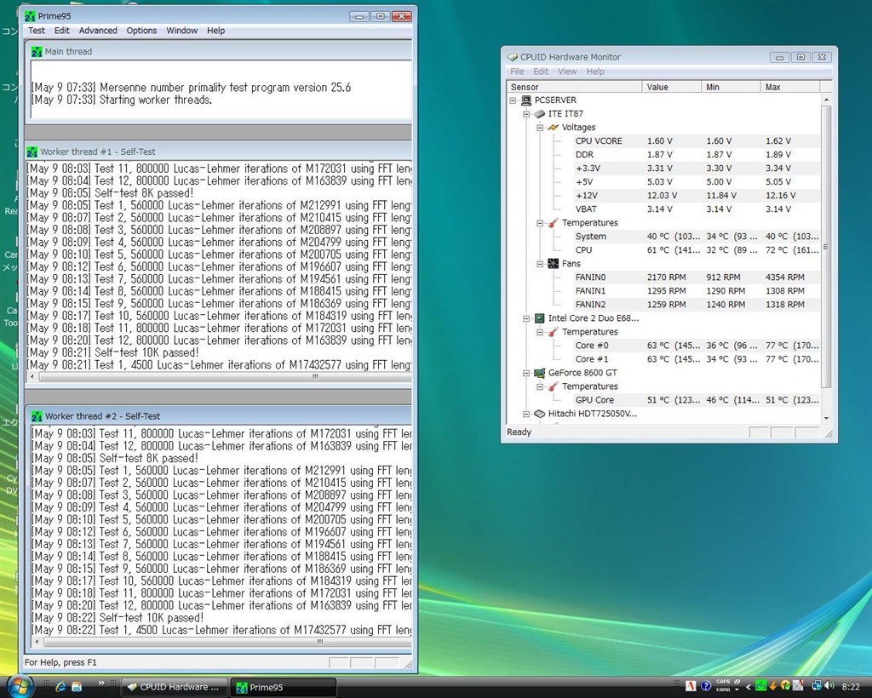Open the network connection tray icon

(817, 686)
